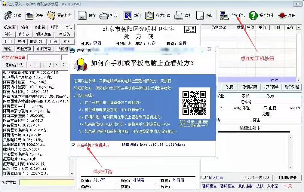304x192 pixels.
Task: Open 复制处方 (Copy prescription) tool
Action: coord(51,15)
